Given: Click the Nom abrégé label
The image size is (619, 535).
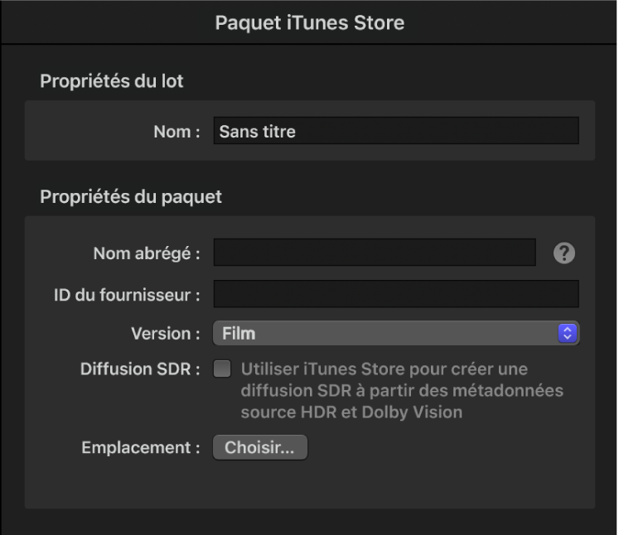Looking at the screenshot, I should (147, 253).
